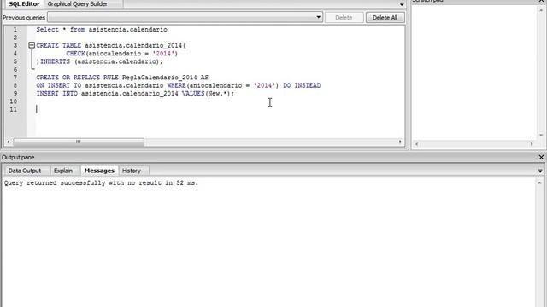Click the disabled Delete button

click(x=344, y=17)
